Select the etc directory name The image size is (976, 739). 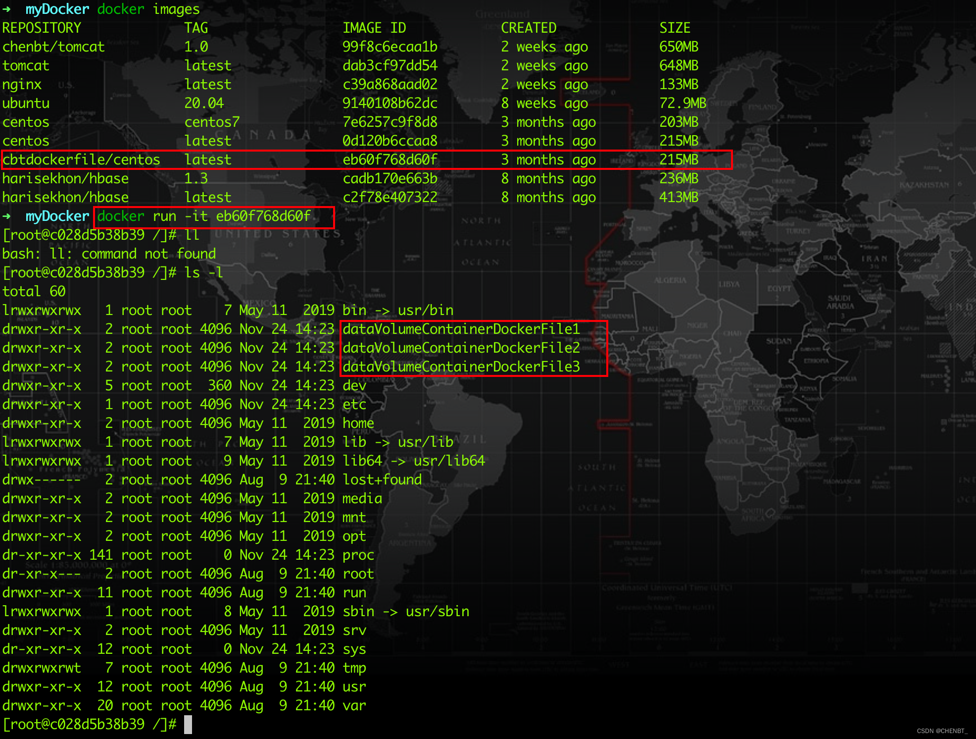[354, 404]
